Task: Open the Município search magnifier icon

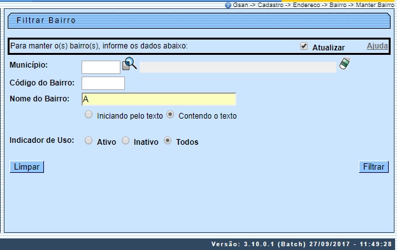Action: coord(129,64)
